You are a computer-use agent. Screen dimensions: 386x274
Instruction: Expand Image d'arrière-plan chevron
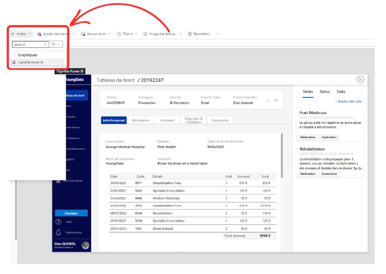pos(180,34)
